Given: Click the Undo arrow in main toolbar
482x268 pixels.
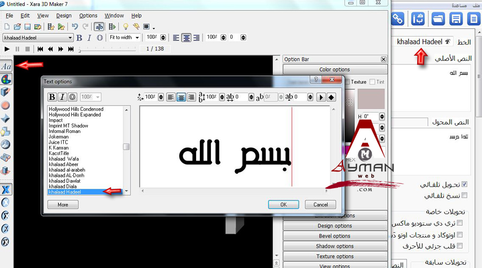Looking at the screenshot, I should (x=75, y=27).
